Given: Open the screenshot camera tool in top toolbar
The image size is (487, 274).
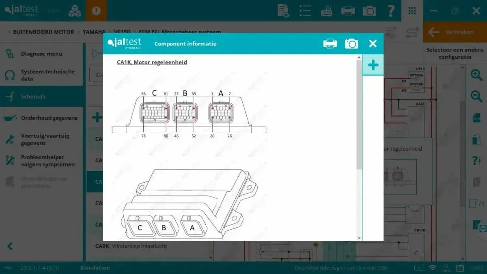Looking at the screenshot, I should pos(369,11).
